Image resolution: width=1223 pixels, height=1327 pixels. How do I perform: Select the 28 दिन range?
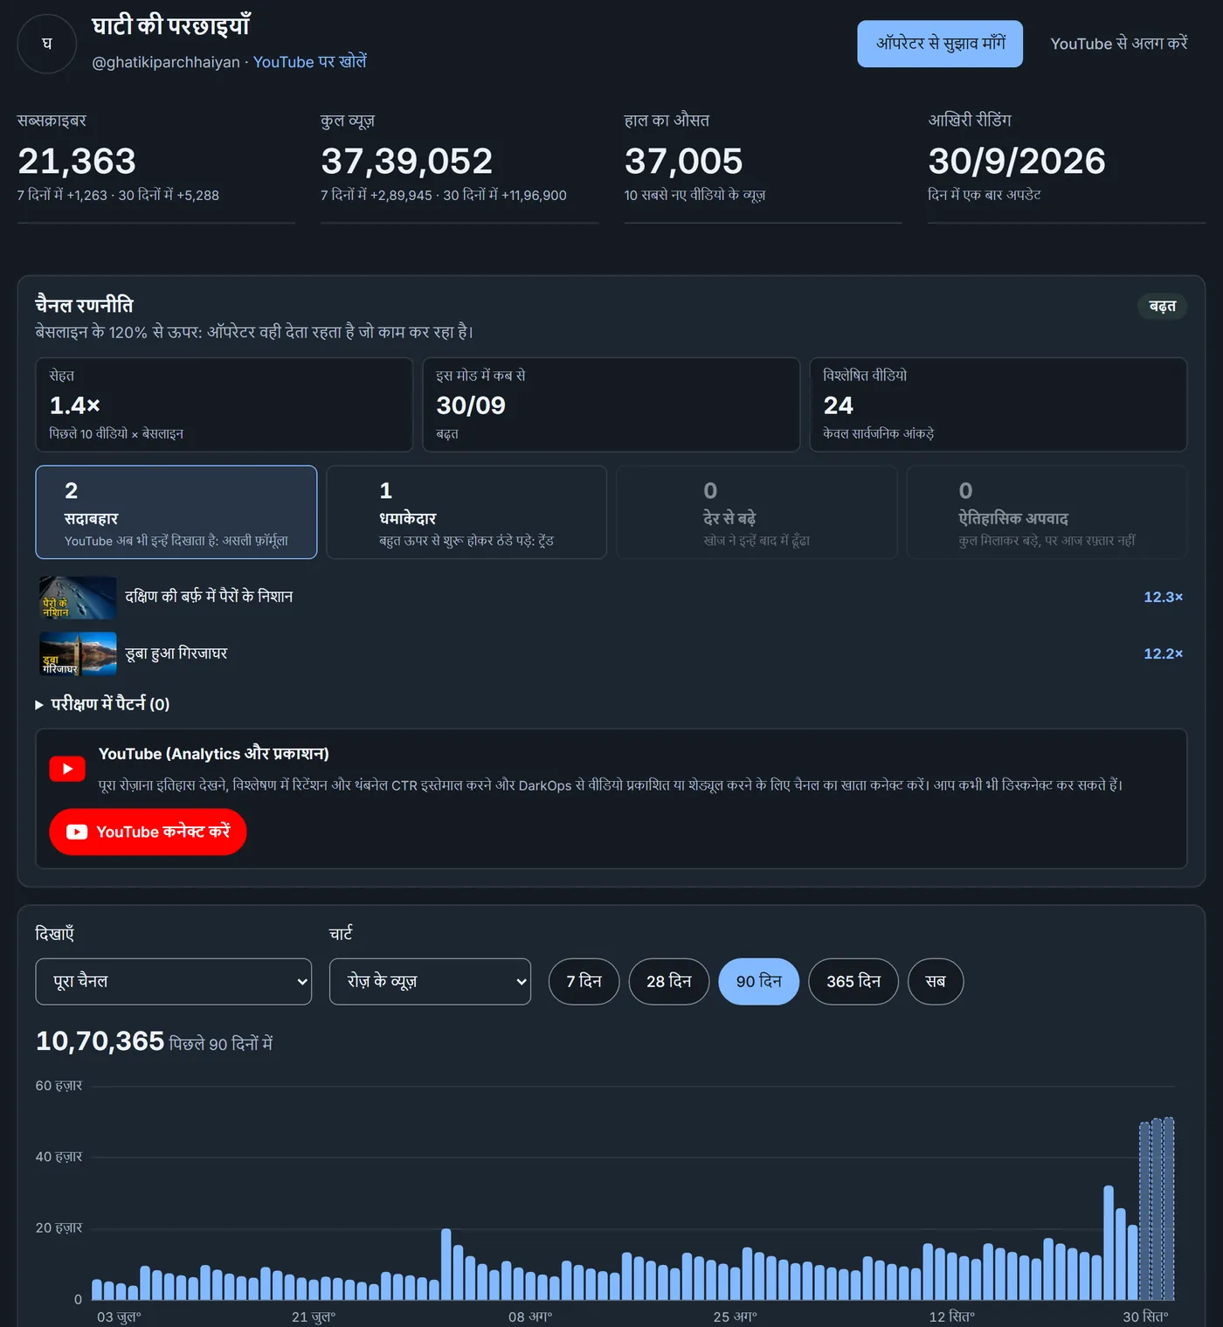[x=669, y=982]
